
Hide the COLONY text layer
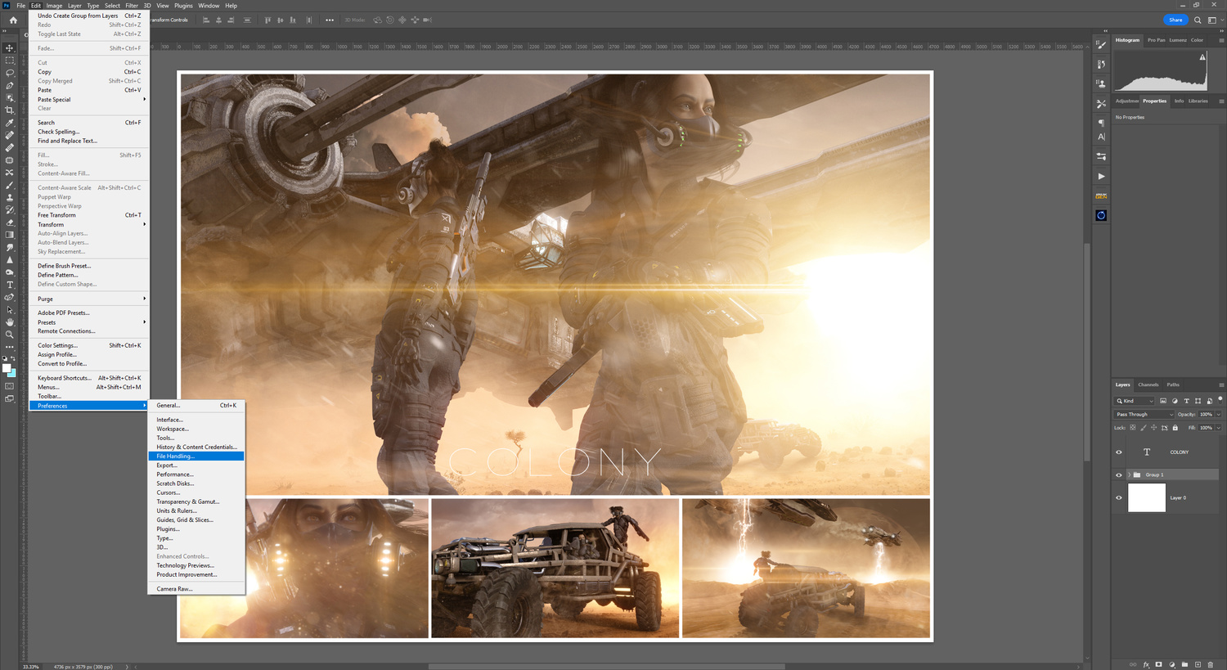(x=1119, y=452)
